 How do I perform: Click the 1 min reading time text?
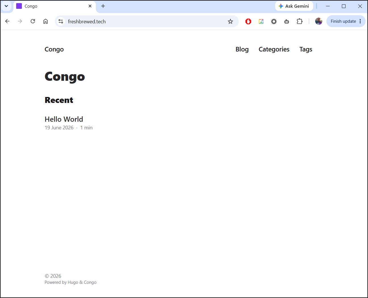86,128
